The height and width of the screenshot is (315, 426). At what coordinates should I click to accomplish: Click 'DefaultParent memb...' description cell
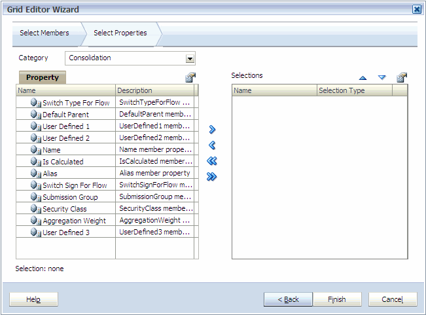tap(155, 114)
